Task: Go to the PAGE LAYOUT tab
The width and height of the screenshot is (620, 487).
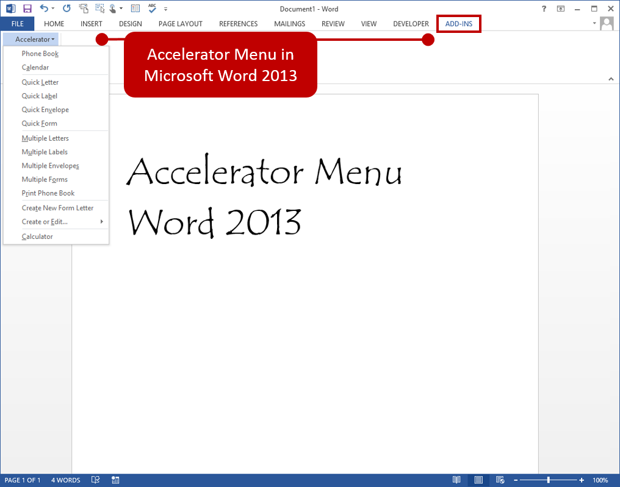Action: [x=180, y=24]
